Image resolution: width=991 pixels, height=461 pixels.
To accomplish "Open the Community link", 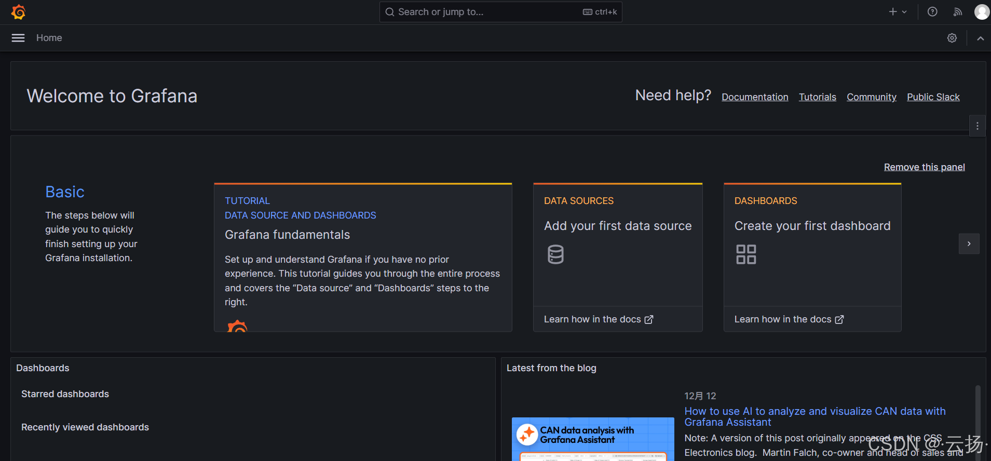I will tap(872, 97).
